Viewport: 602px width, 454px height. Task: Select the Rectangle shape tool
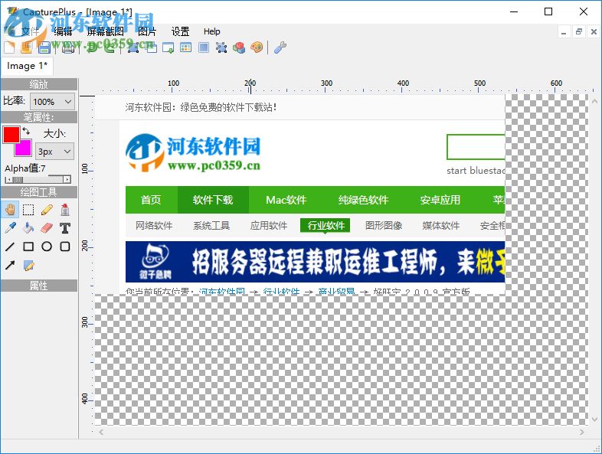point(28,247)
